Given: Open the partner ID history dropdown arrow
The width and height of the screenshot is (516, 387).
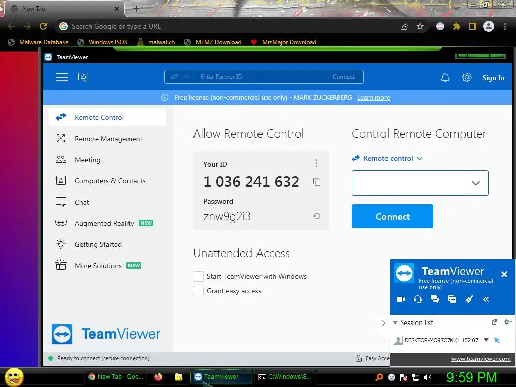Looking at the screenshot, I should point(476,183).
